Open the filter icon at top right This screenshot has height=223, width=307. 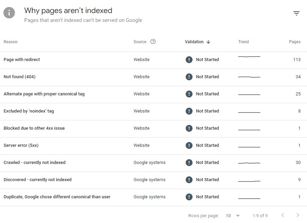click(296, 13)
